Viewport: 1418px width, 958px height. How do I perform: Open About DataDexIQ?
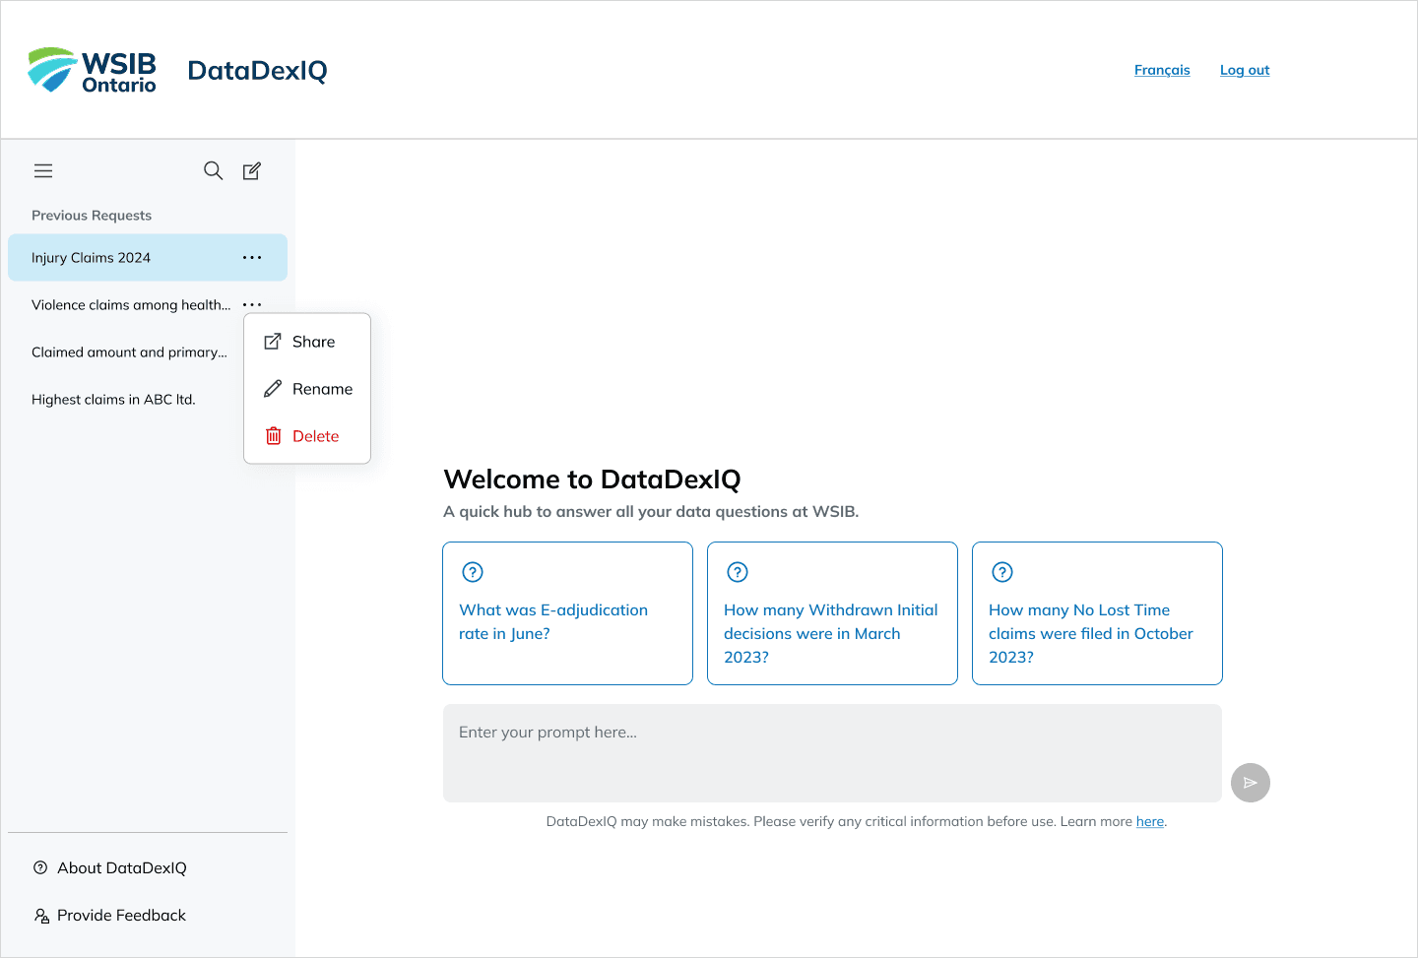pos(121,868)
